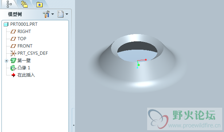This screenshot has width=224, height=132.
Task: Select the RIGHT datum plane
Action: (24, 32)
